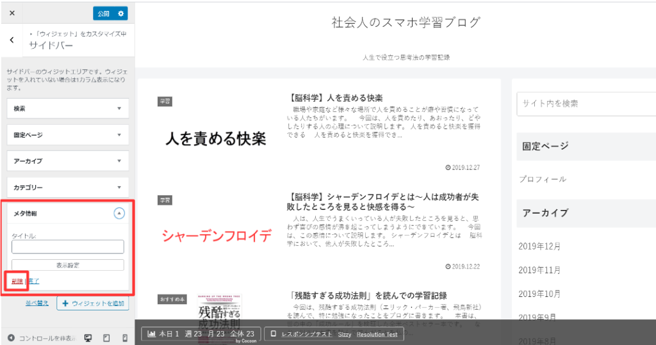656x345 pixels.
Task: Close the customizer with the X icon
Action: coord(12,13)
